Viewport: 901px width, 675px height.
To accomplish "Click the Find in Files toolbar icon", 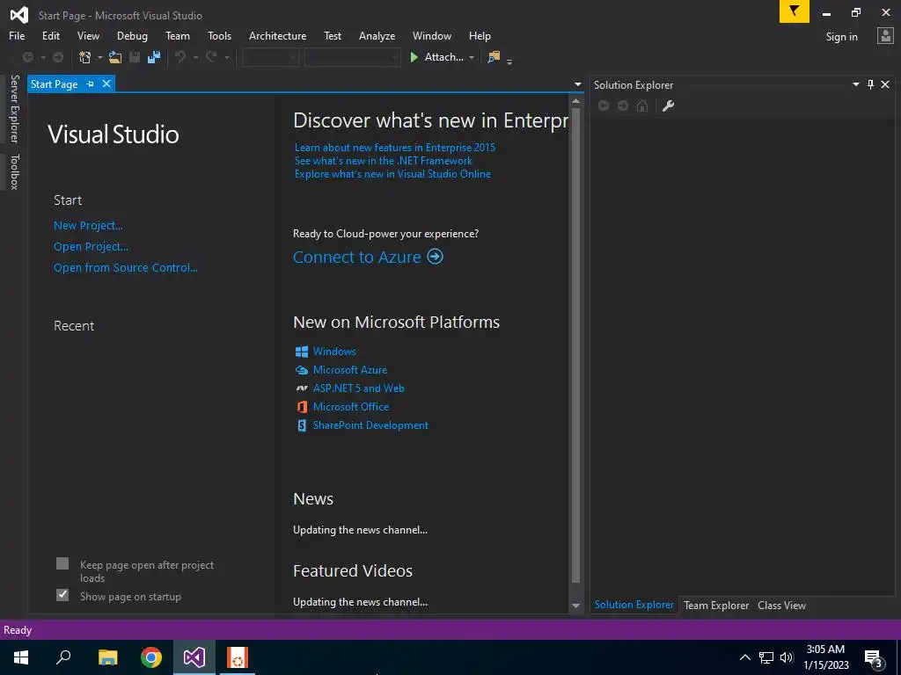I will (x=494, y=57).
